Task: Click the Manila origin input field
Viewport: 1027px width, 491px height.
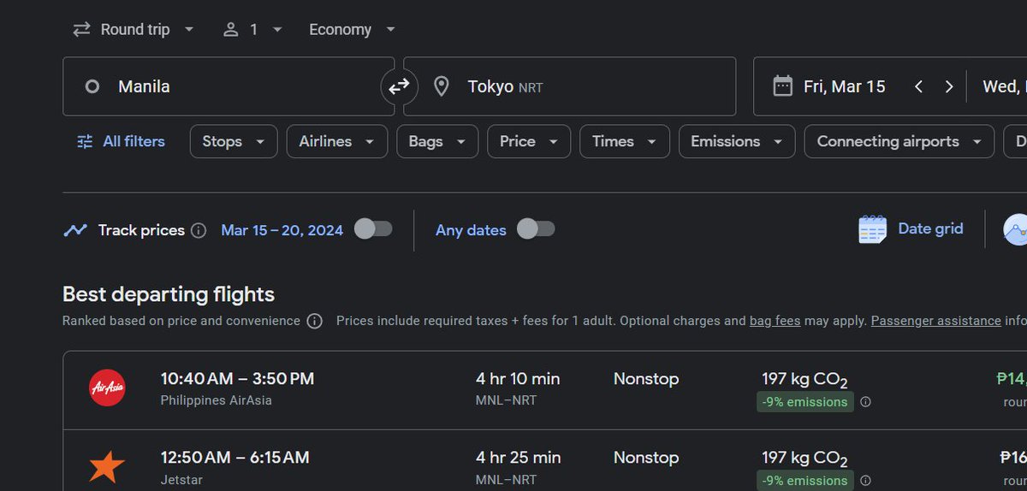Action: click(229, 86)
